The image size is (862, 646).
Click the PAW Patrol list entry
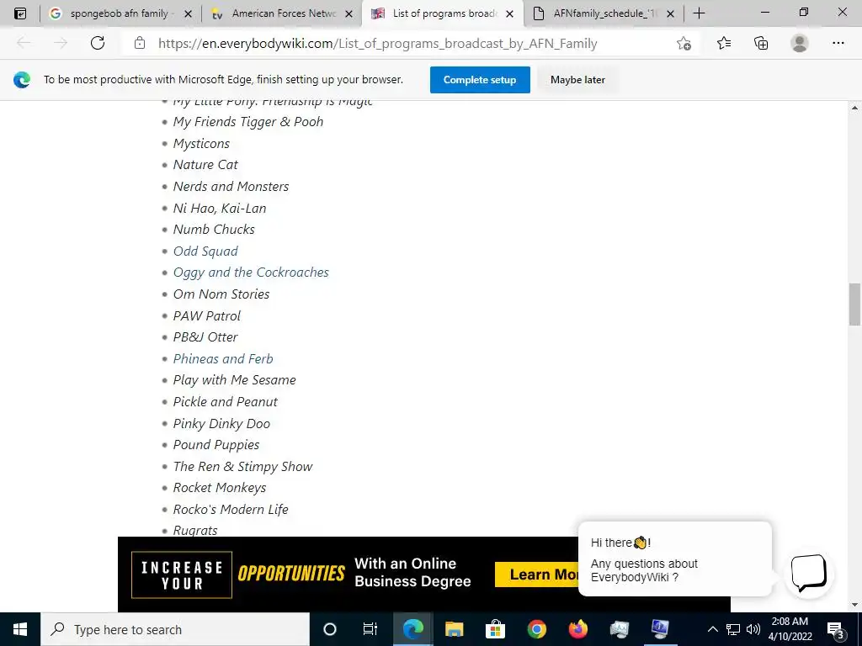pyautogui.click(x=207, y=316)
